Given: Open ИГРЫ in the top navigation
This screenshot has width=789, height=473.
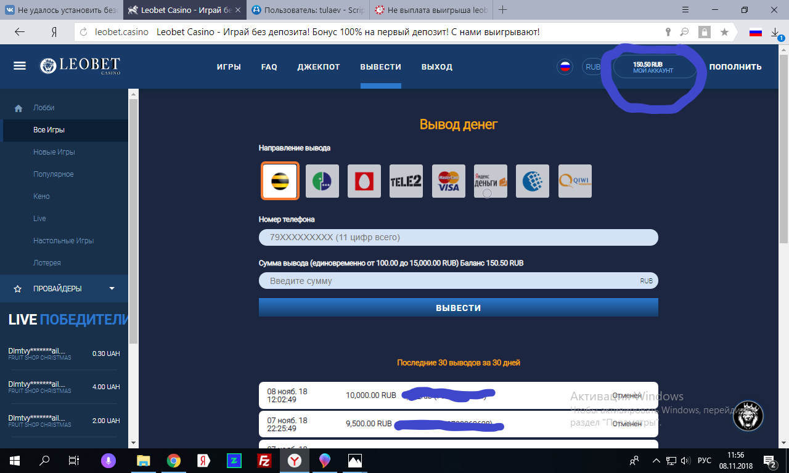Looking at the screenshot, I should (229, 67).
